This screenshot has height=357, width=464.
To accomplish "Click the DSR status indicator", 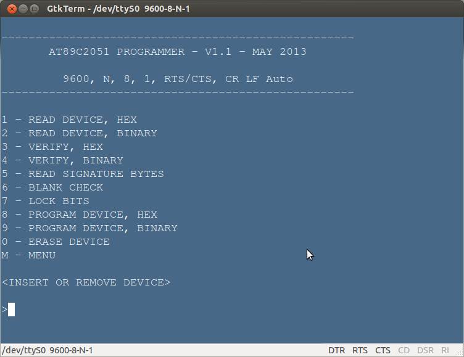I will (425, 350).
